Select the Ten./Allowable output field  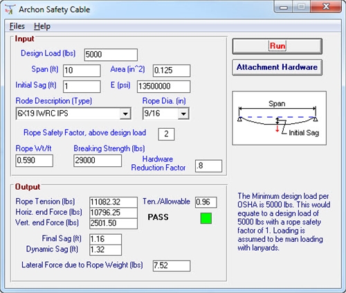pos(206,202)
